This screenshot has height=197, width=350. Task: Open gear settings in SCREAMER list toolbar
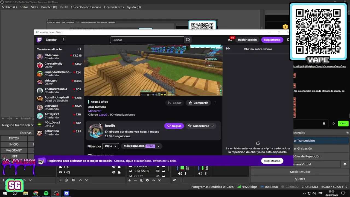[147, 180]
